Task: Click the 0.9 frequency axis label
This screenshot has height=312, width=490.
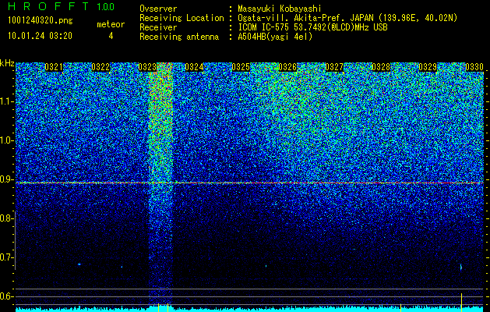Action: (5, 179)
